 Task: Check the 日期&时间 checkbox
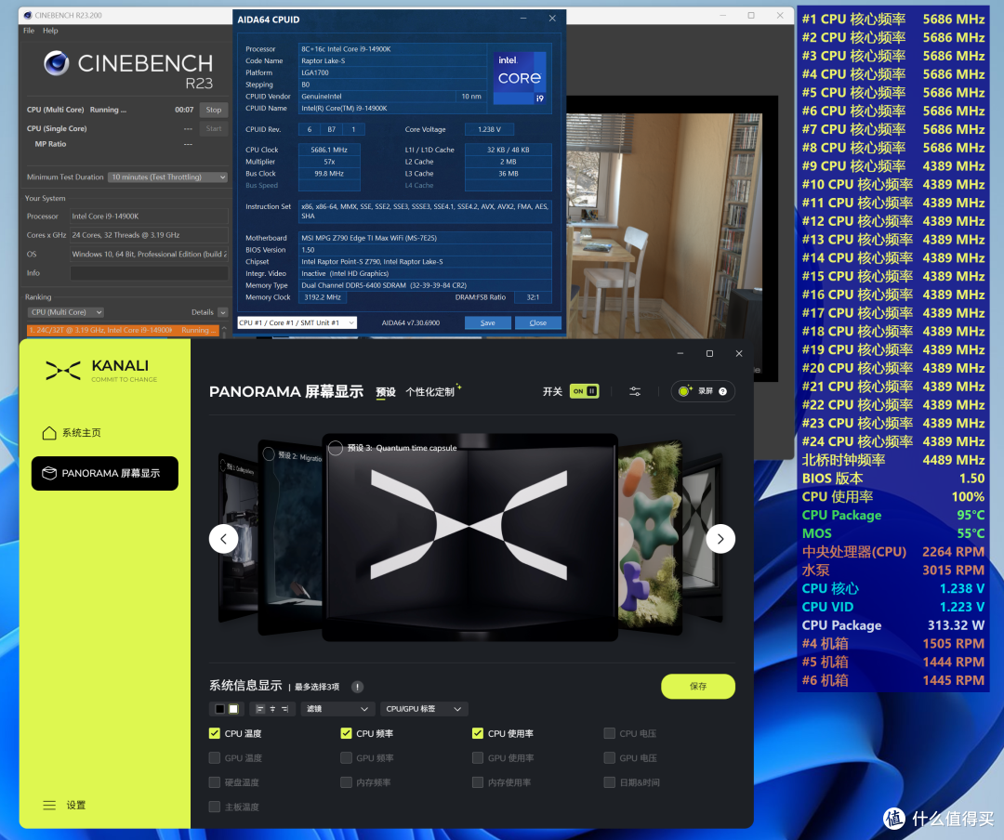pyautogui.click(x=610, y=781)
